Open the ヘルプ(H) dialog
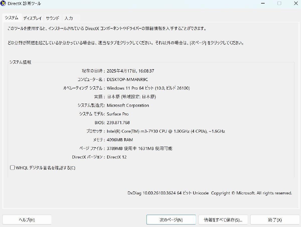 27,219
